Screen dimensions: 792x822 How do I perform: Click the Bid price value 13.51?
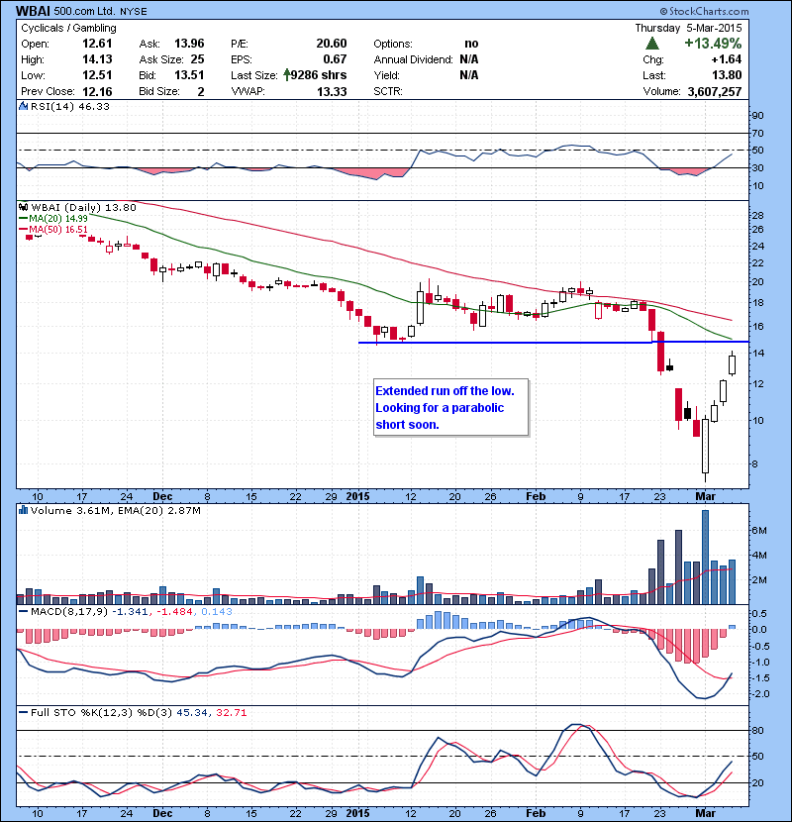[x=189, y=75]
